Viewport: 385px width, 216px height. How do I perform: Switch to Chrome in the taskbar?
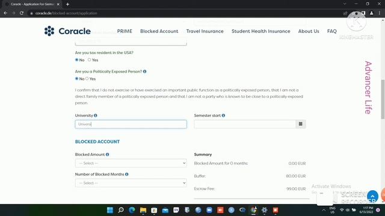(x=253, y=210)
